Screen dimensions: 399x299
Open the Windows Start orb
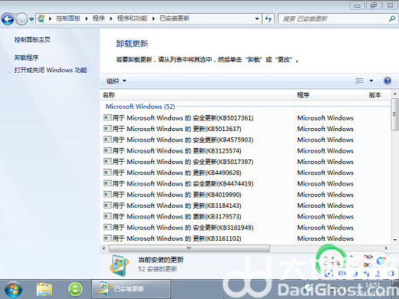click(13, 289)
